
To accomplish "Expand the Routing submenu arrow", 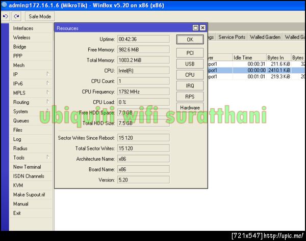I will coord(47,102).
